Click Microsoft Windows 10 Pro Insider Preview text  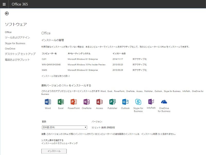coord(87,65)
